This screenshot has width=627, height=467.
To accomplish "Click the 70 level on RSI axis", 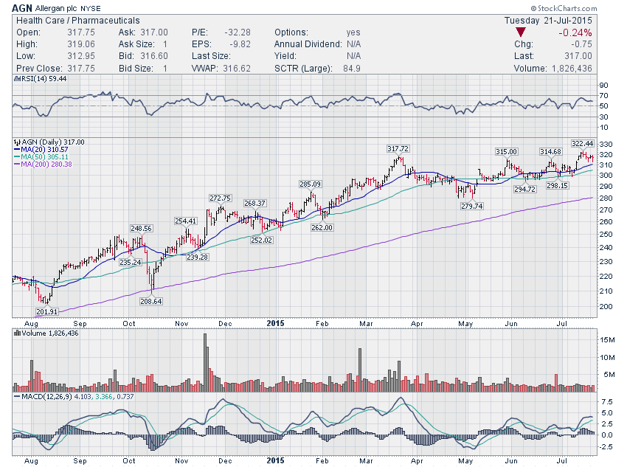I will (604, 96).
